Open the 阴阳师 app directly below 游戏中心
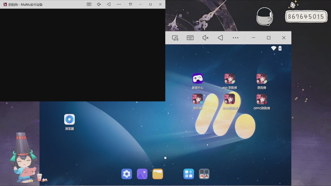Viewport: 331px width, 186px height. pos(198,99)
